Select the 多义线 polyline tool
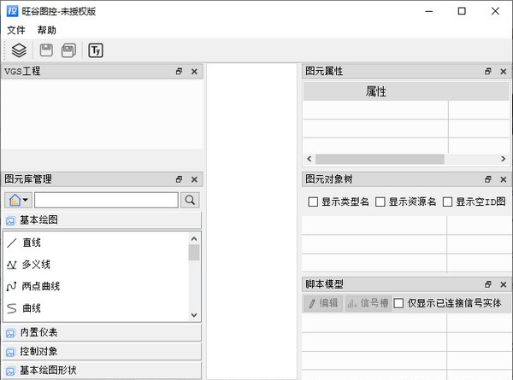Image resolution: width=513 pixels, height=380 pixels. (x=36, y=265)
